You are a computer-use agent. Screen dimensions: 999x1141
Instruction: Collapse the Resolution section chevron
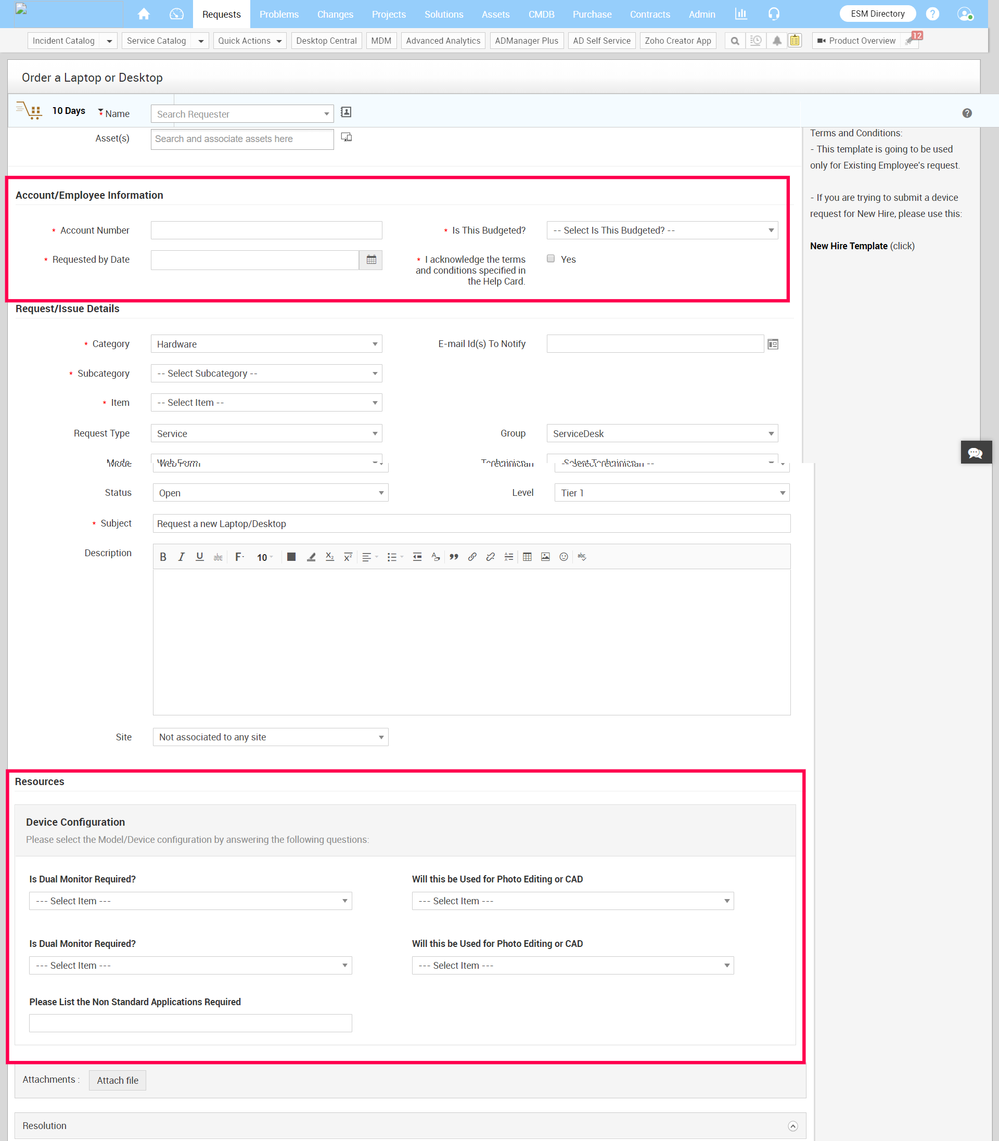pyautogui.click(x=793, y=1126)
